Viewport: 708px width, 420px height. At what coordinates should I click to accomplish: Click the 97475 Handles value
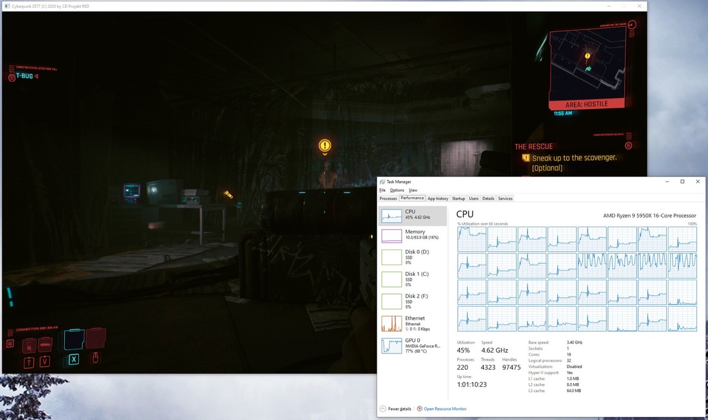coord(511,367)
